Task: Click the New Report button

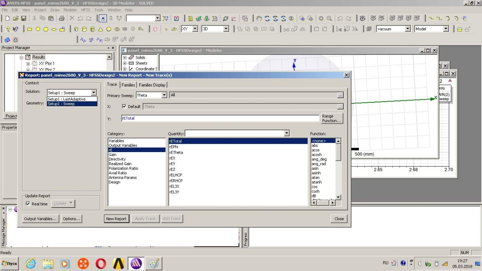Action: [116, 219]
